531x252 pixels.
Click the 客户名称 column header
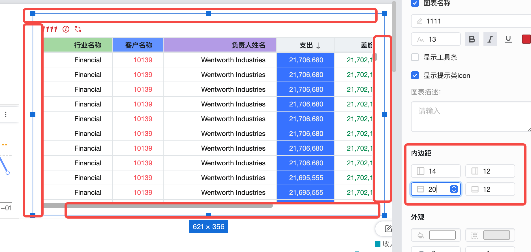(138, 45)
